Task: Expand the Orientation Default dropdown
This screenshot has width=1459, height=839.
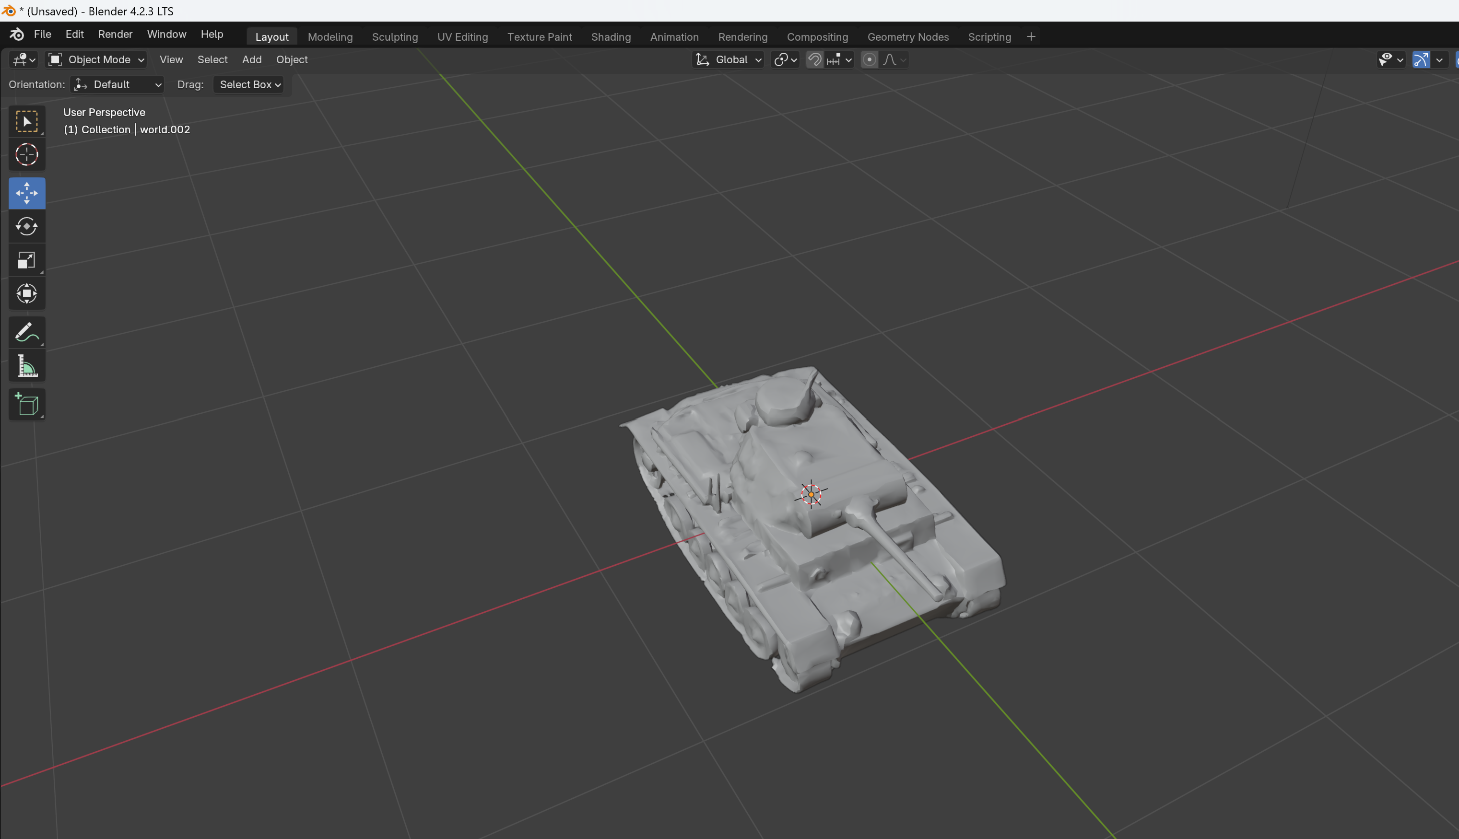Action: tap(116, 83)
